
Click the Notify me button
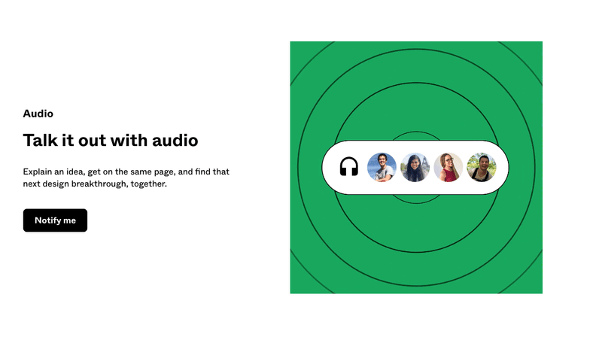pyautogui.click(x=55, y=220)
